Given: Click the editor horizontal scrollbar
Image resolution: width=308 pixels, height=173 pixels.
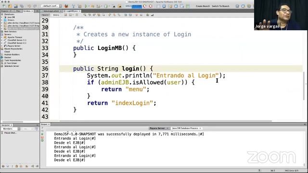Looking at the screenshot, I should (x=166, y=121).
